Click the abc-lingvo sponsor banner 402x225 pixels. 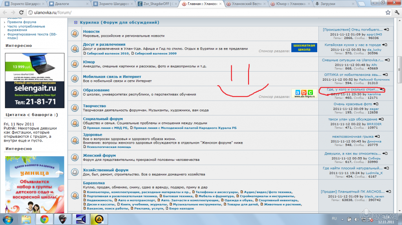coord(304,94)
